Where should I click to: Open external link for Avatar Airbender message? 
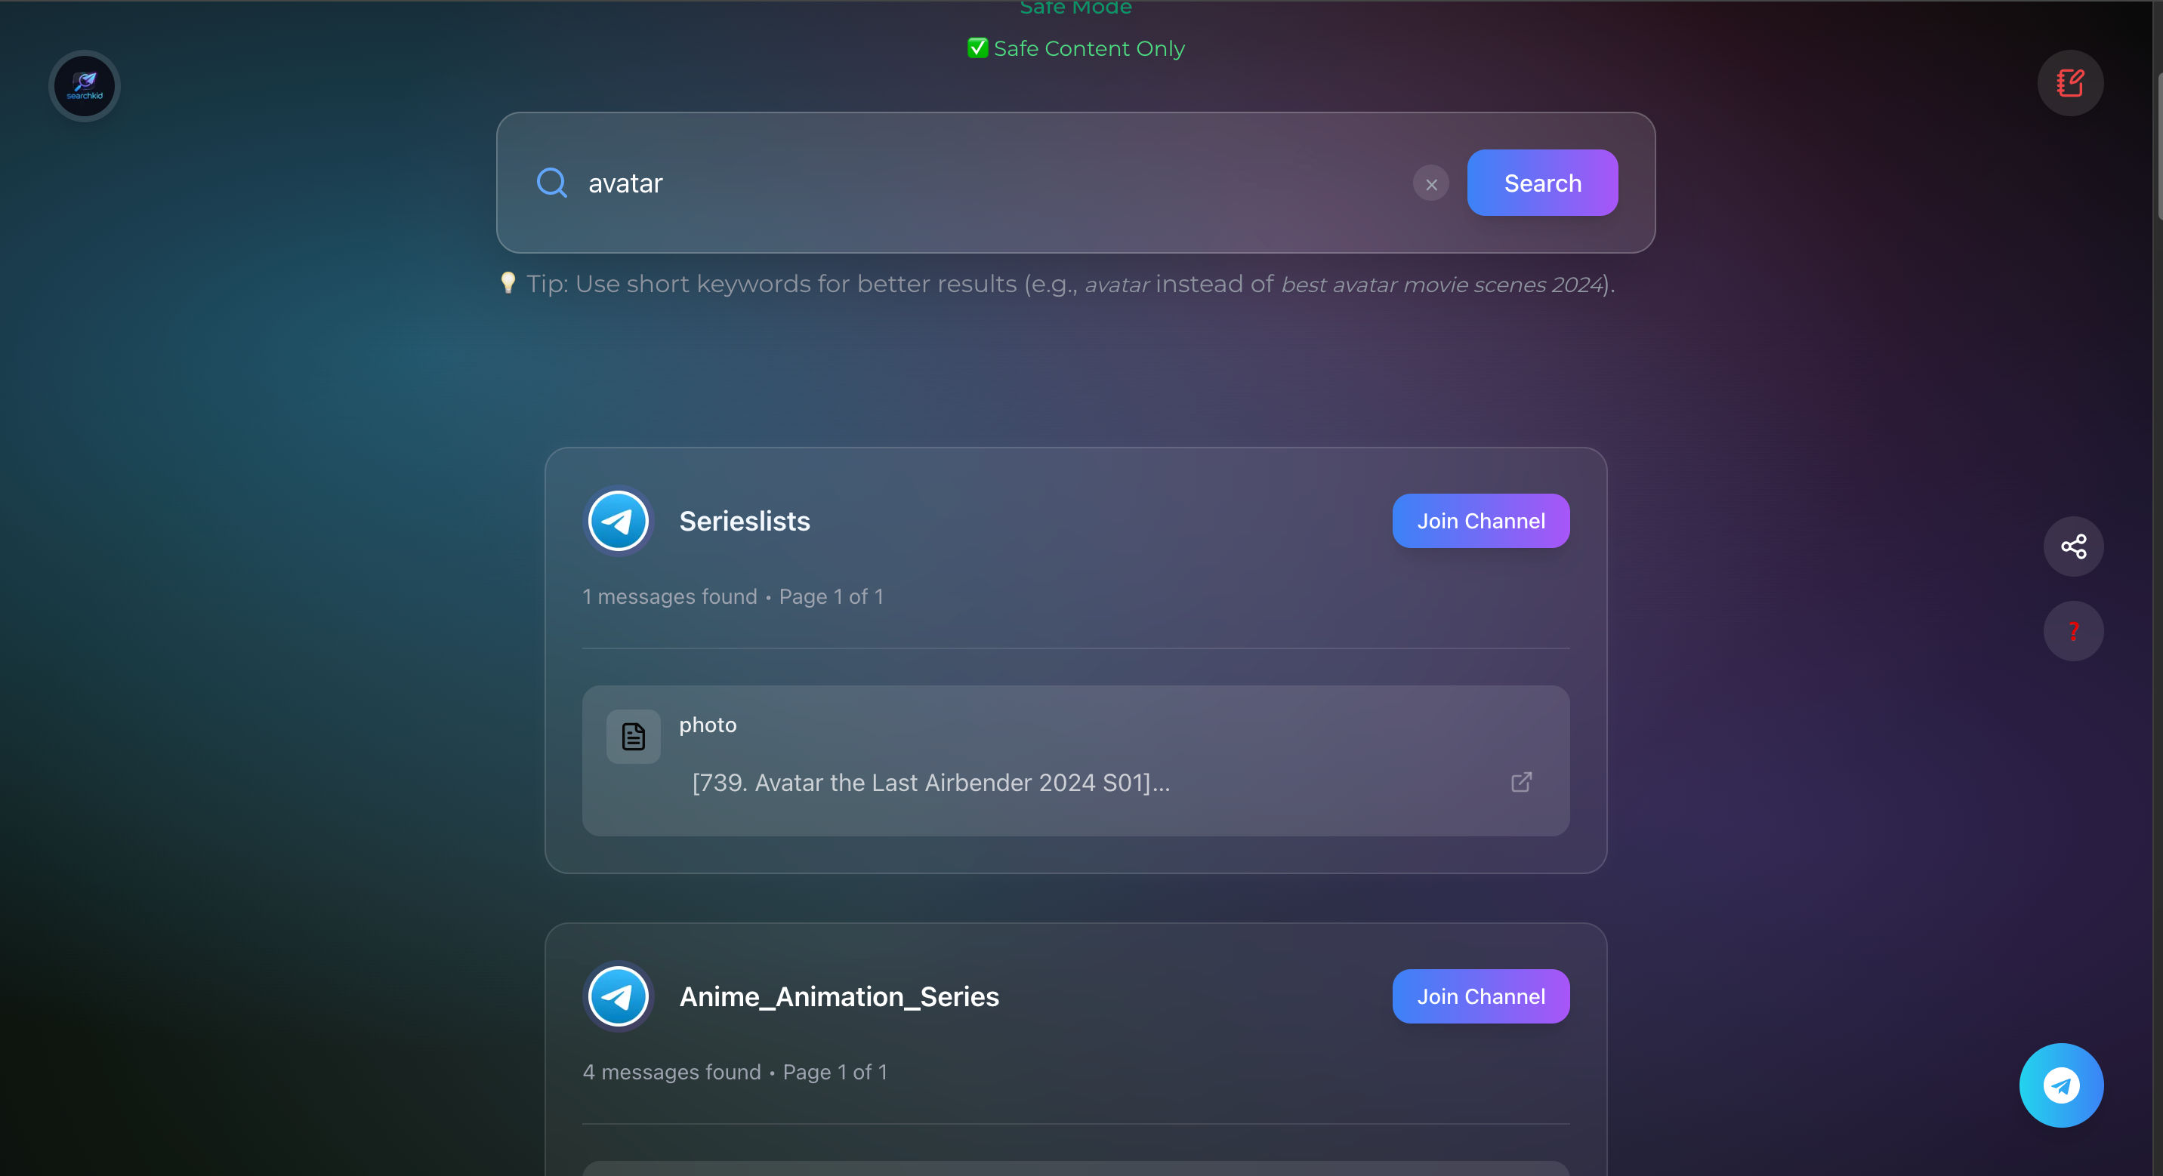[1522, 782]
